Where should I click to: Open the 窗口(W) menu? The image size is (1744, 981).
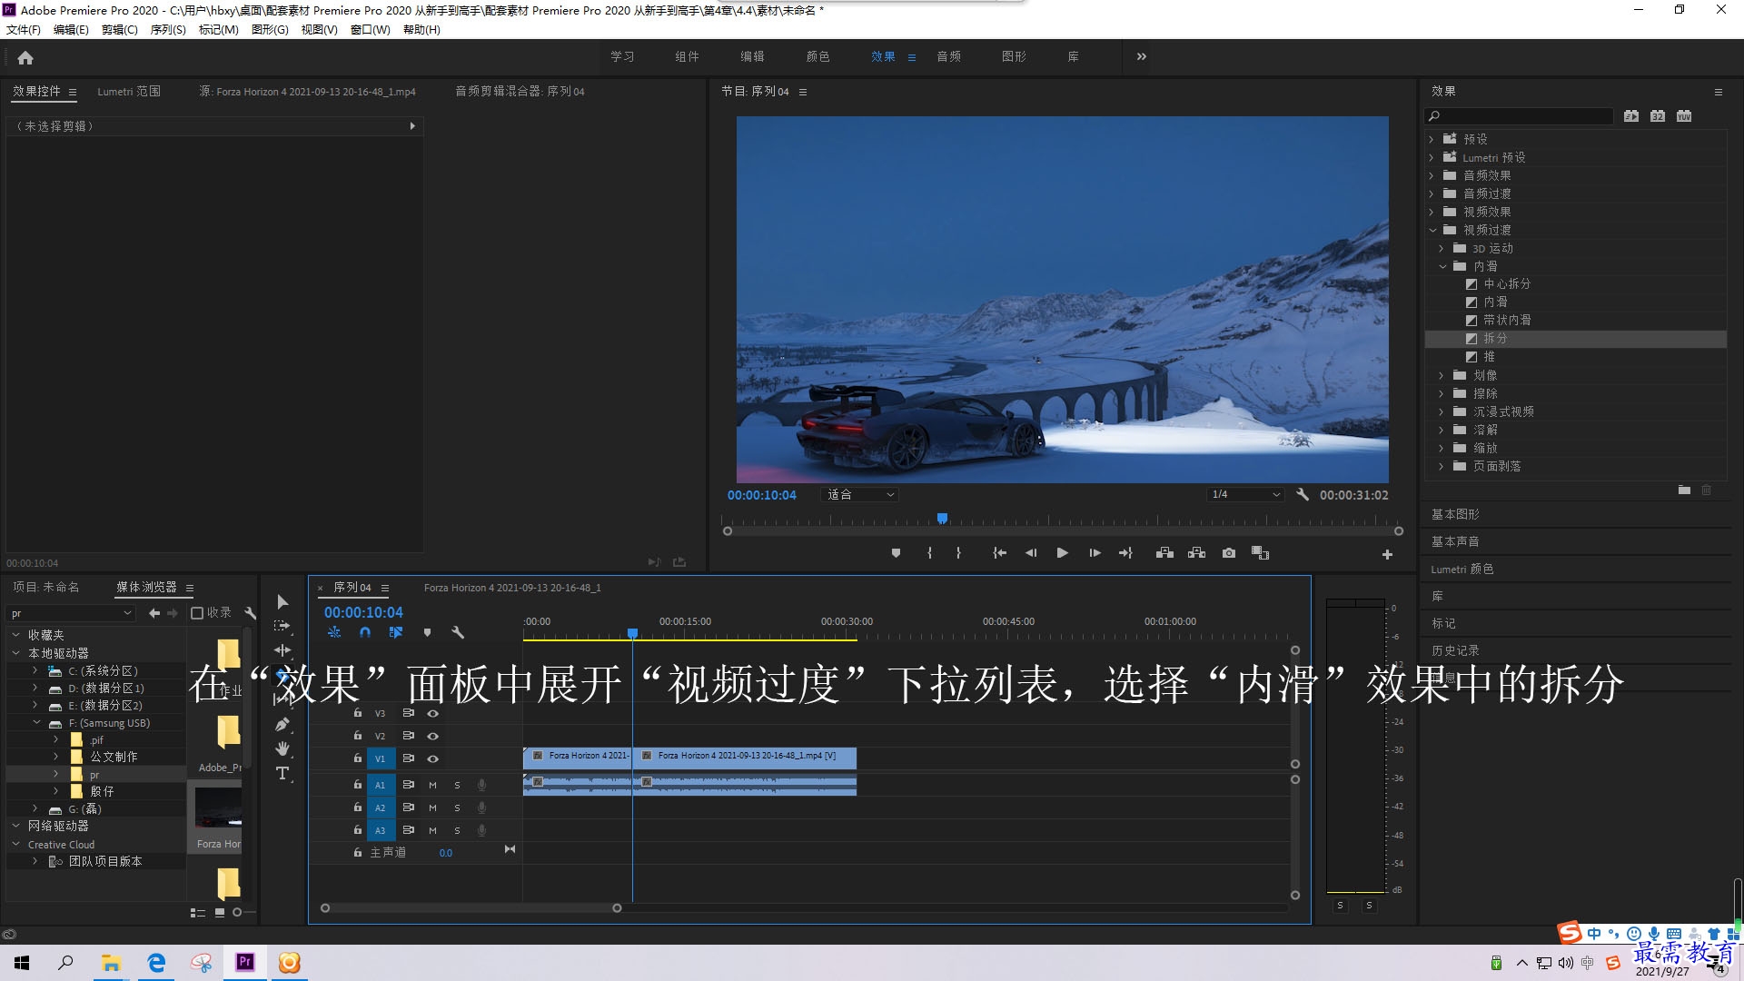point(370,30)
